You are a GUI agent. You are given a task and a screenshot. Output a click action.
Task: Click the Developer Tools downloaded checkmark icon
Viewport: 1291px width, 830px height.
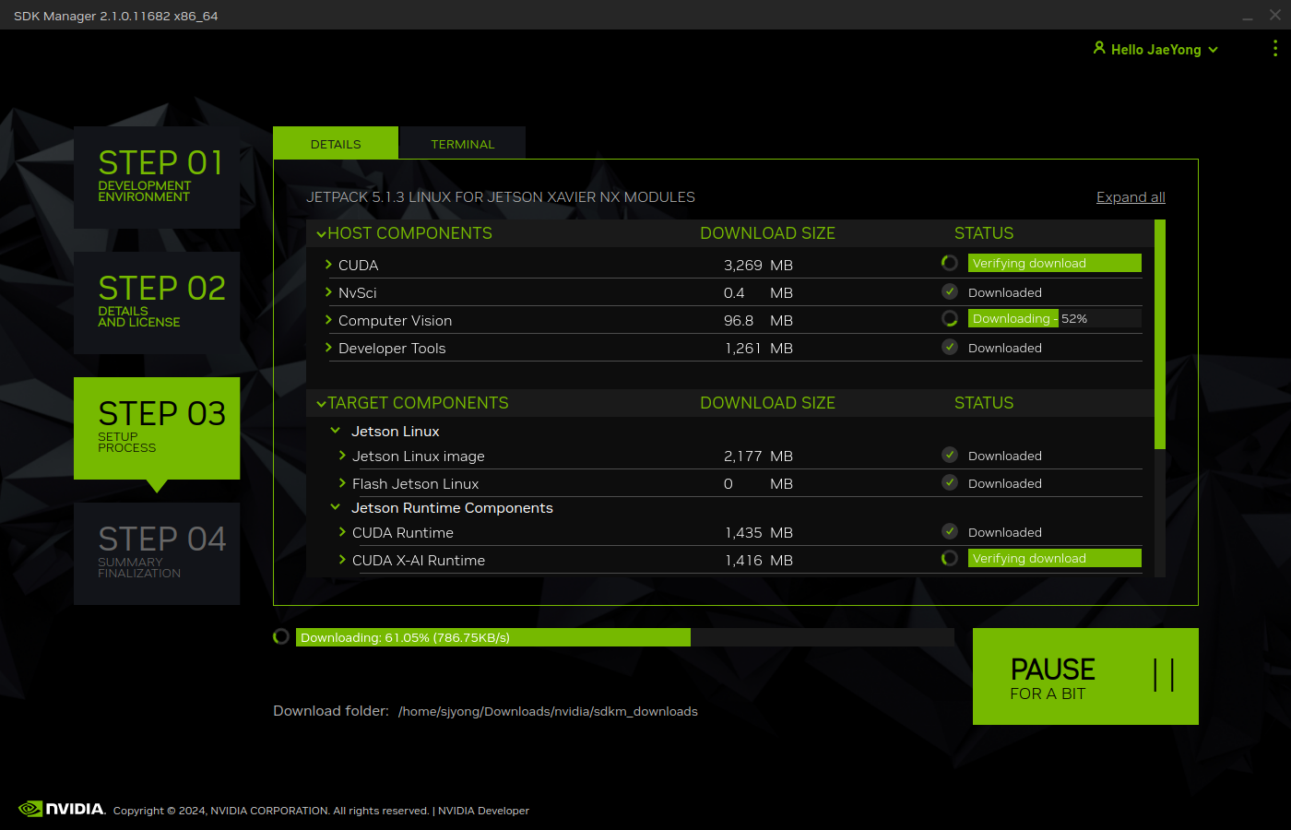point(949,347)
